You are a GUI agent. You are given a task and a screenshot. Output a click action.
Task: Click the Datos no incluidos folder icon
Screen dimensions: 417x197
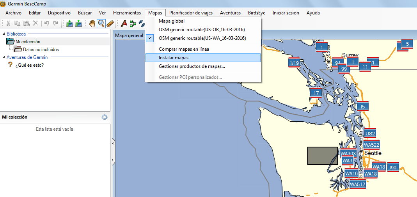pyautogui.click(x=18, y=49)
